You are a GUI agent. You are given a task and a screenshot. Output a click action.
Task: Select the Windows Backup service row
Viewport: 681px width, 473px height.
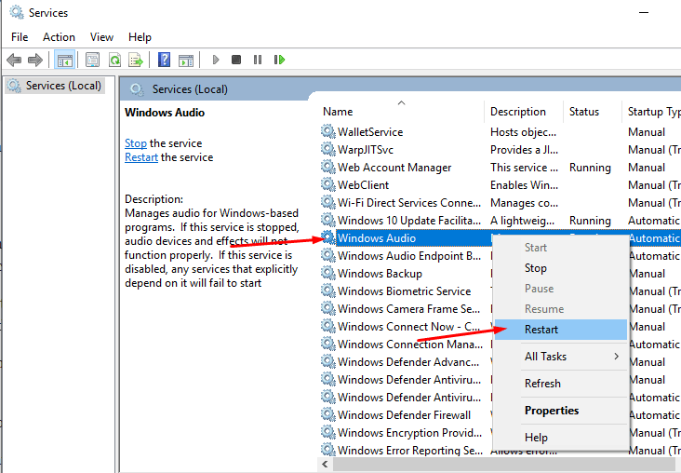380,274
